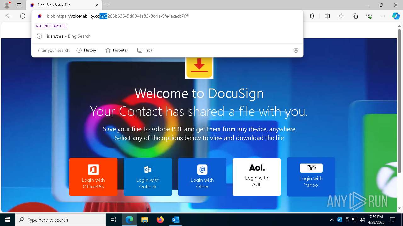Close the DocuSign Share File tab

pyautogui.click(x=97, y=5)
